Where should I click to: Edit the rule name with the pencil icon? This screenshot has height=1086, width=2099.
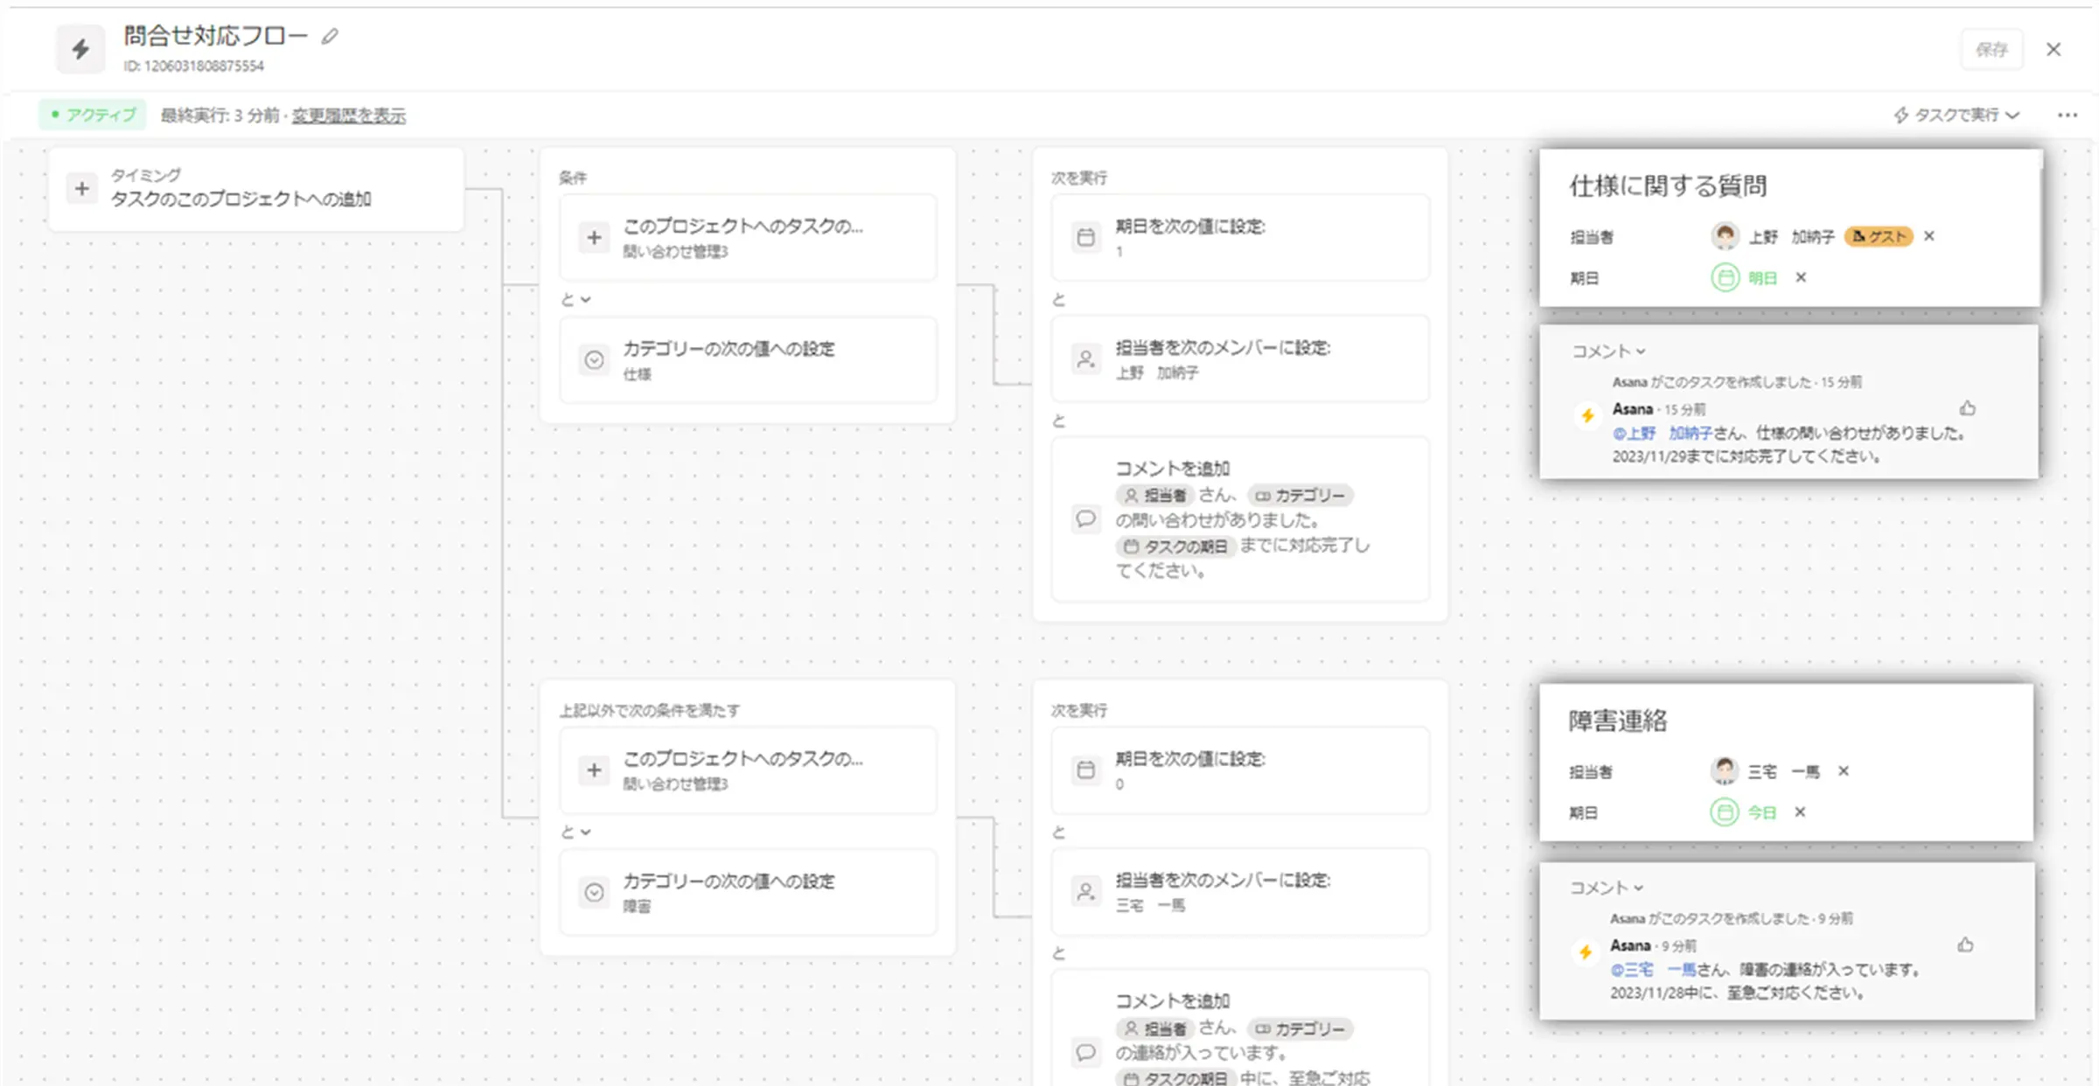[330, 37]
